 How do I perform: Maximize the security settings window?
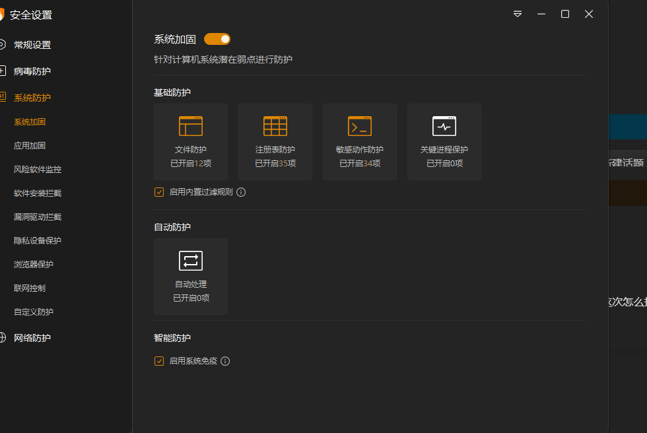pyautogui.click(x=565, y=14)
